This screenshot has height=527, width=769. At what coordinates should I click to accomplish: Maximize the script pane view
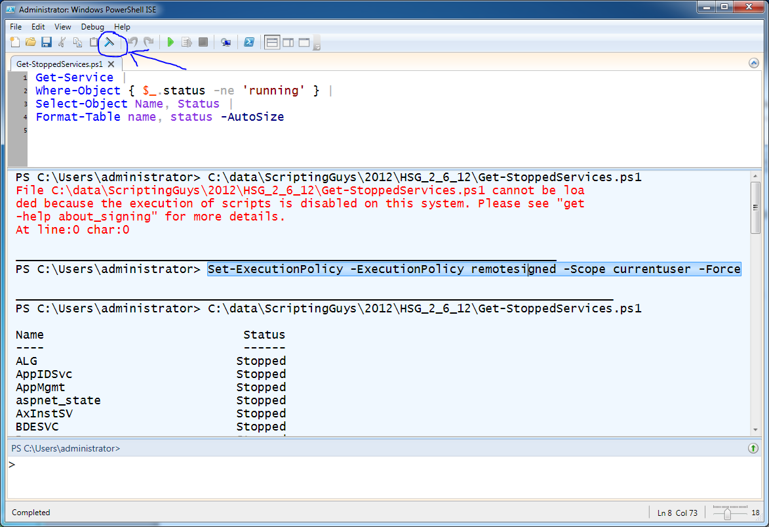304,41
